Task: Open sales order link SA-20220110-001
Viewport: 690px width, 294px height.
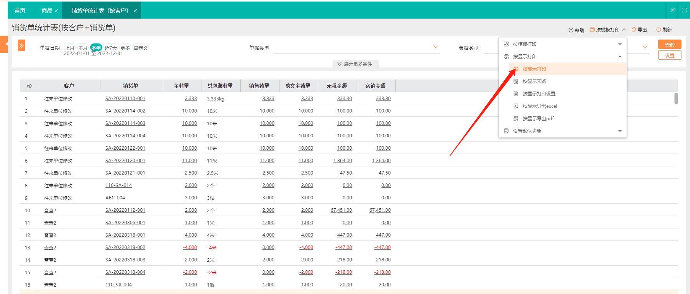Action: [125, 99]
